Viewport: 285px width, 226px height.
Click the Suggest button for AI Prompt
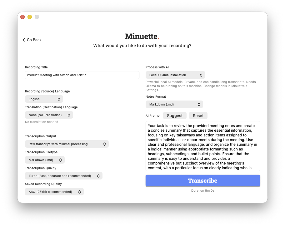(175, 115)
